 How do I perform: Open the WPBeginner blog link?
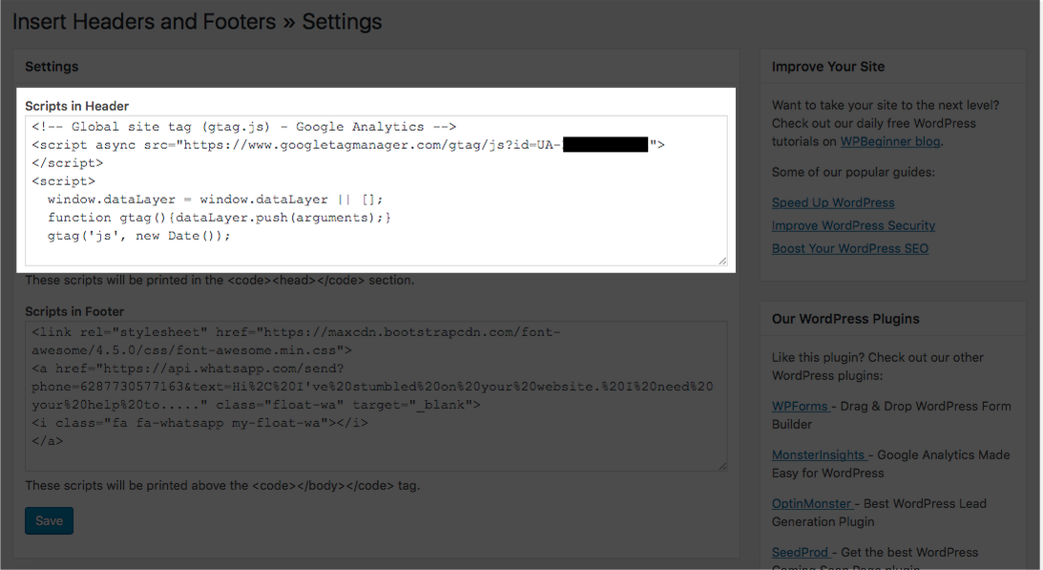pos(890,141)
